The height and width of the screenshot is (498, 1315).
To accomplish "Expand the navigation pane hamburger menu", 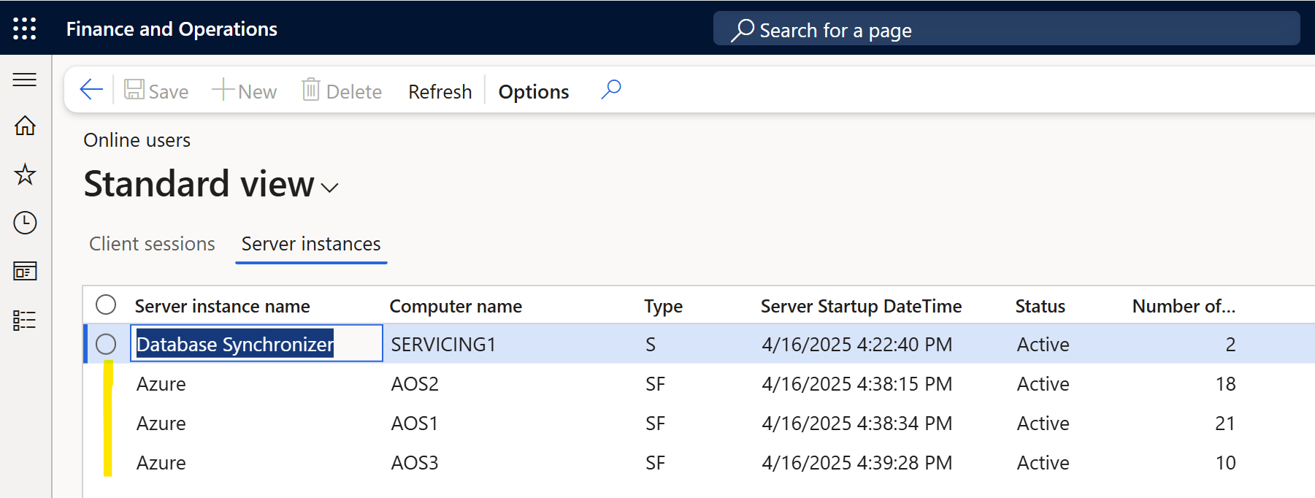I will click(x=25, y=80).
